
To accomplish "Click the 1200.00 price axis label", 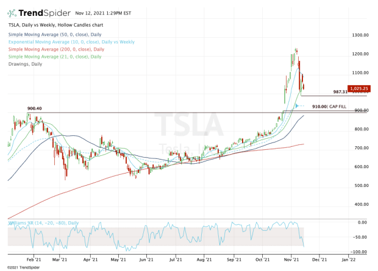I will tap(360, 54).
